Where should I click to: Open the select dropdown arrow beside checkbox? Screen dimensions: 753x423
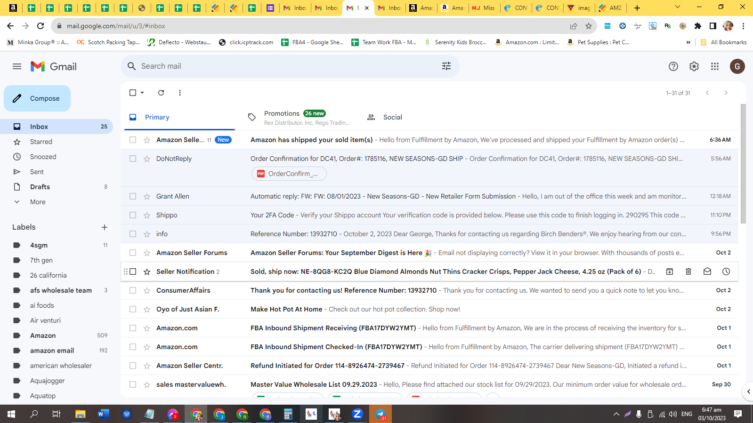(142, 93)
